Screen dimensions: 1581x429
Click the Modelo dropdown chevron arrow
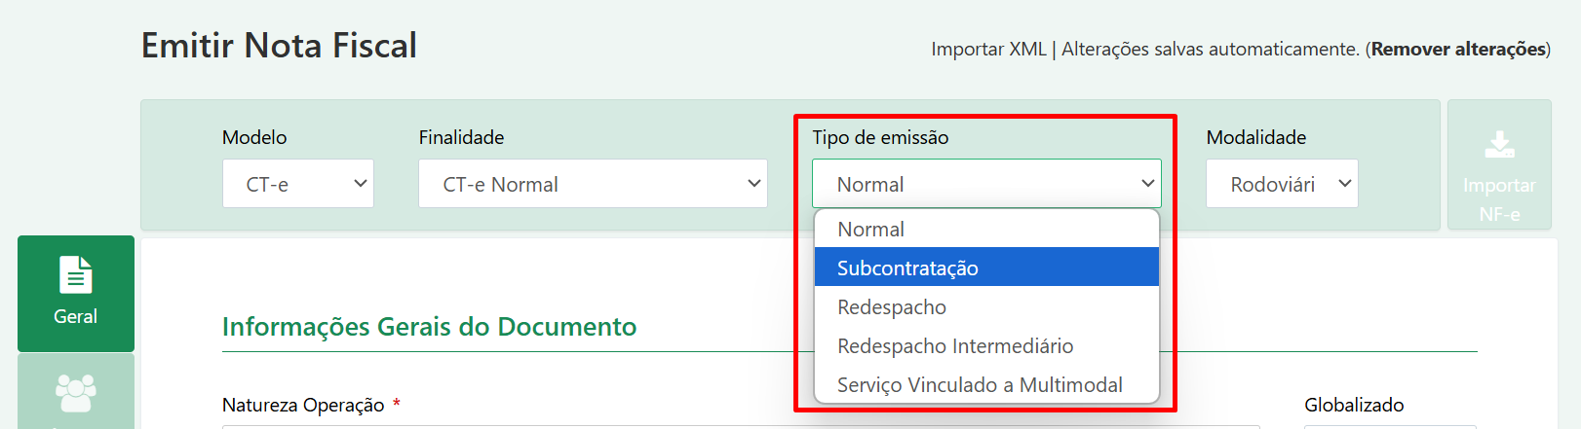coord(360,183)
